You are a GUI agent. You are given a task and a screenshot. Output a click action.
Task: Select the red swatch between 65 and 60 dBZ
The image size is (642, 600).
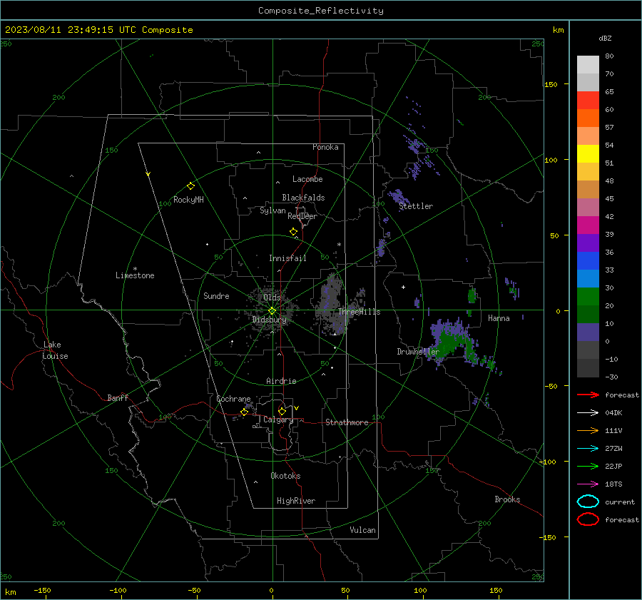(x=588, y=101)
